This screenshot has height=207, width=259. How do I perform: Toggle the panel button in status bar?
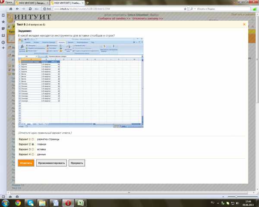[x=3, y=197]
